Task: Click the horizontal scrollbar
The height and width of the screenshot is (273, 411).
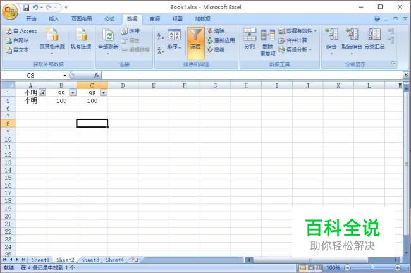Action: coord(310,260)
